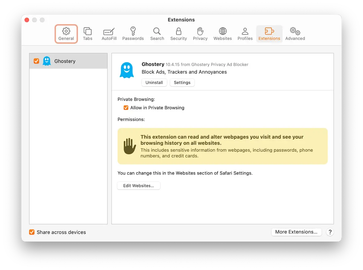Click the permissions warning hand icon

tap(130, 146)
